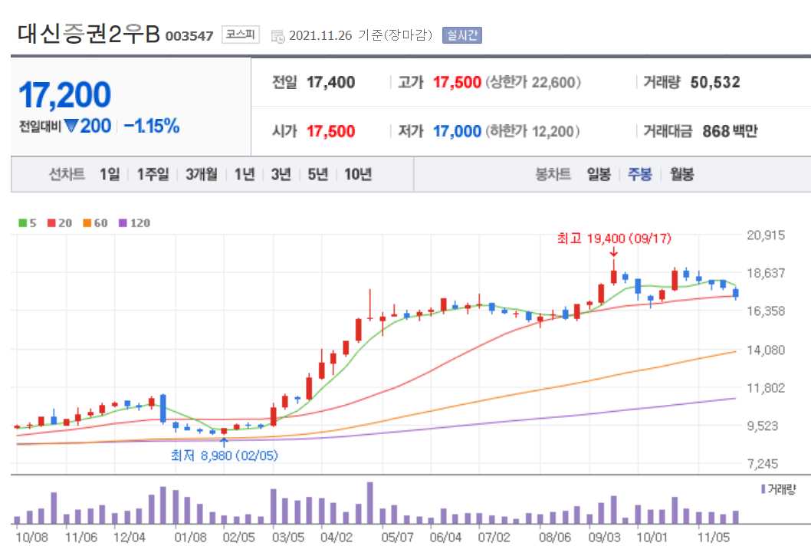The height and width of the screenshot is (556, 811).
Task: Click the 봉차트 candle chart label
Action: (x=553, y=174)
